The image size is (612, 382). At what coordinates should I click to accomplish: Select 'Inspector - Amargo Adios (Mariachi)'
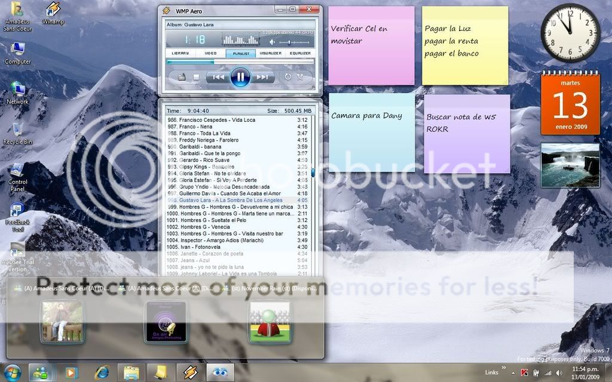pyautogui.click(x=237, y=240)
